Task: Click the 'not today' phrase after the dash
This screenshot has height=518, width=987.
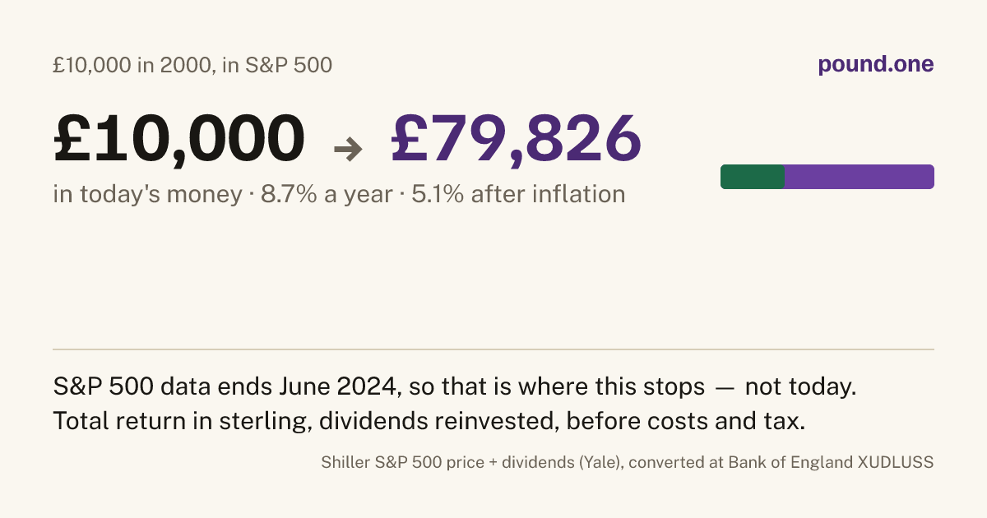Action: coord(799,386)
